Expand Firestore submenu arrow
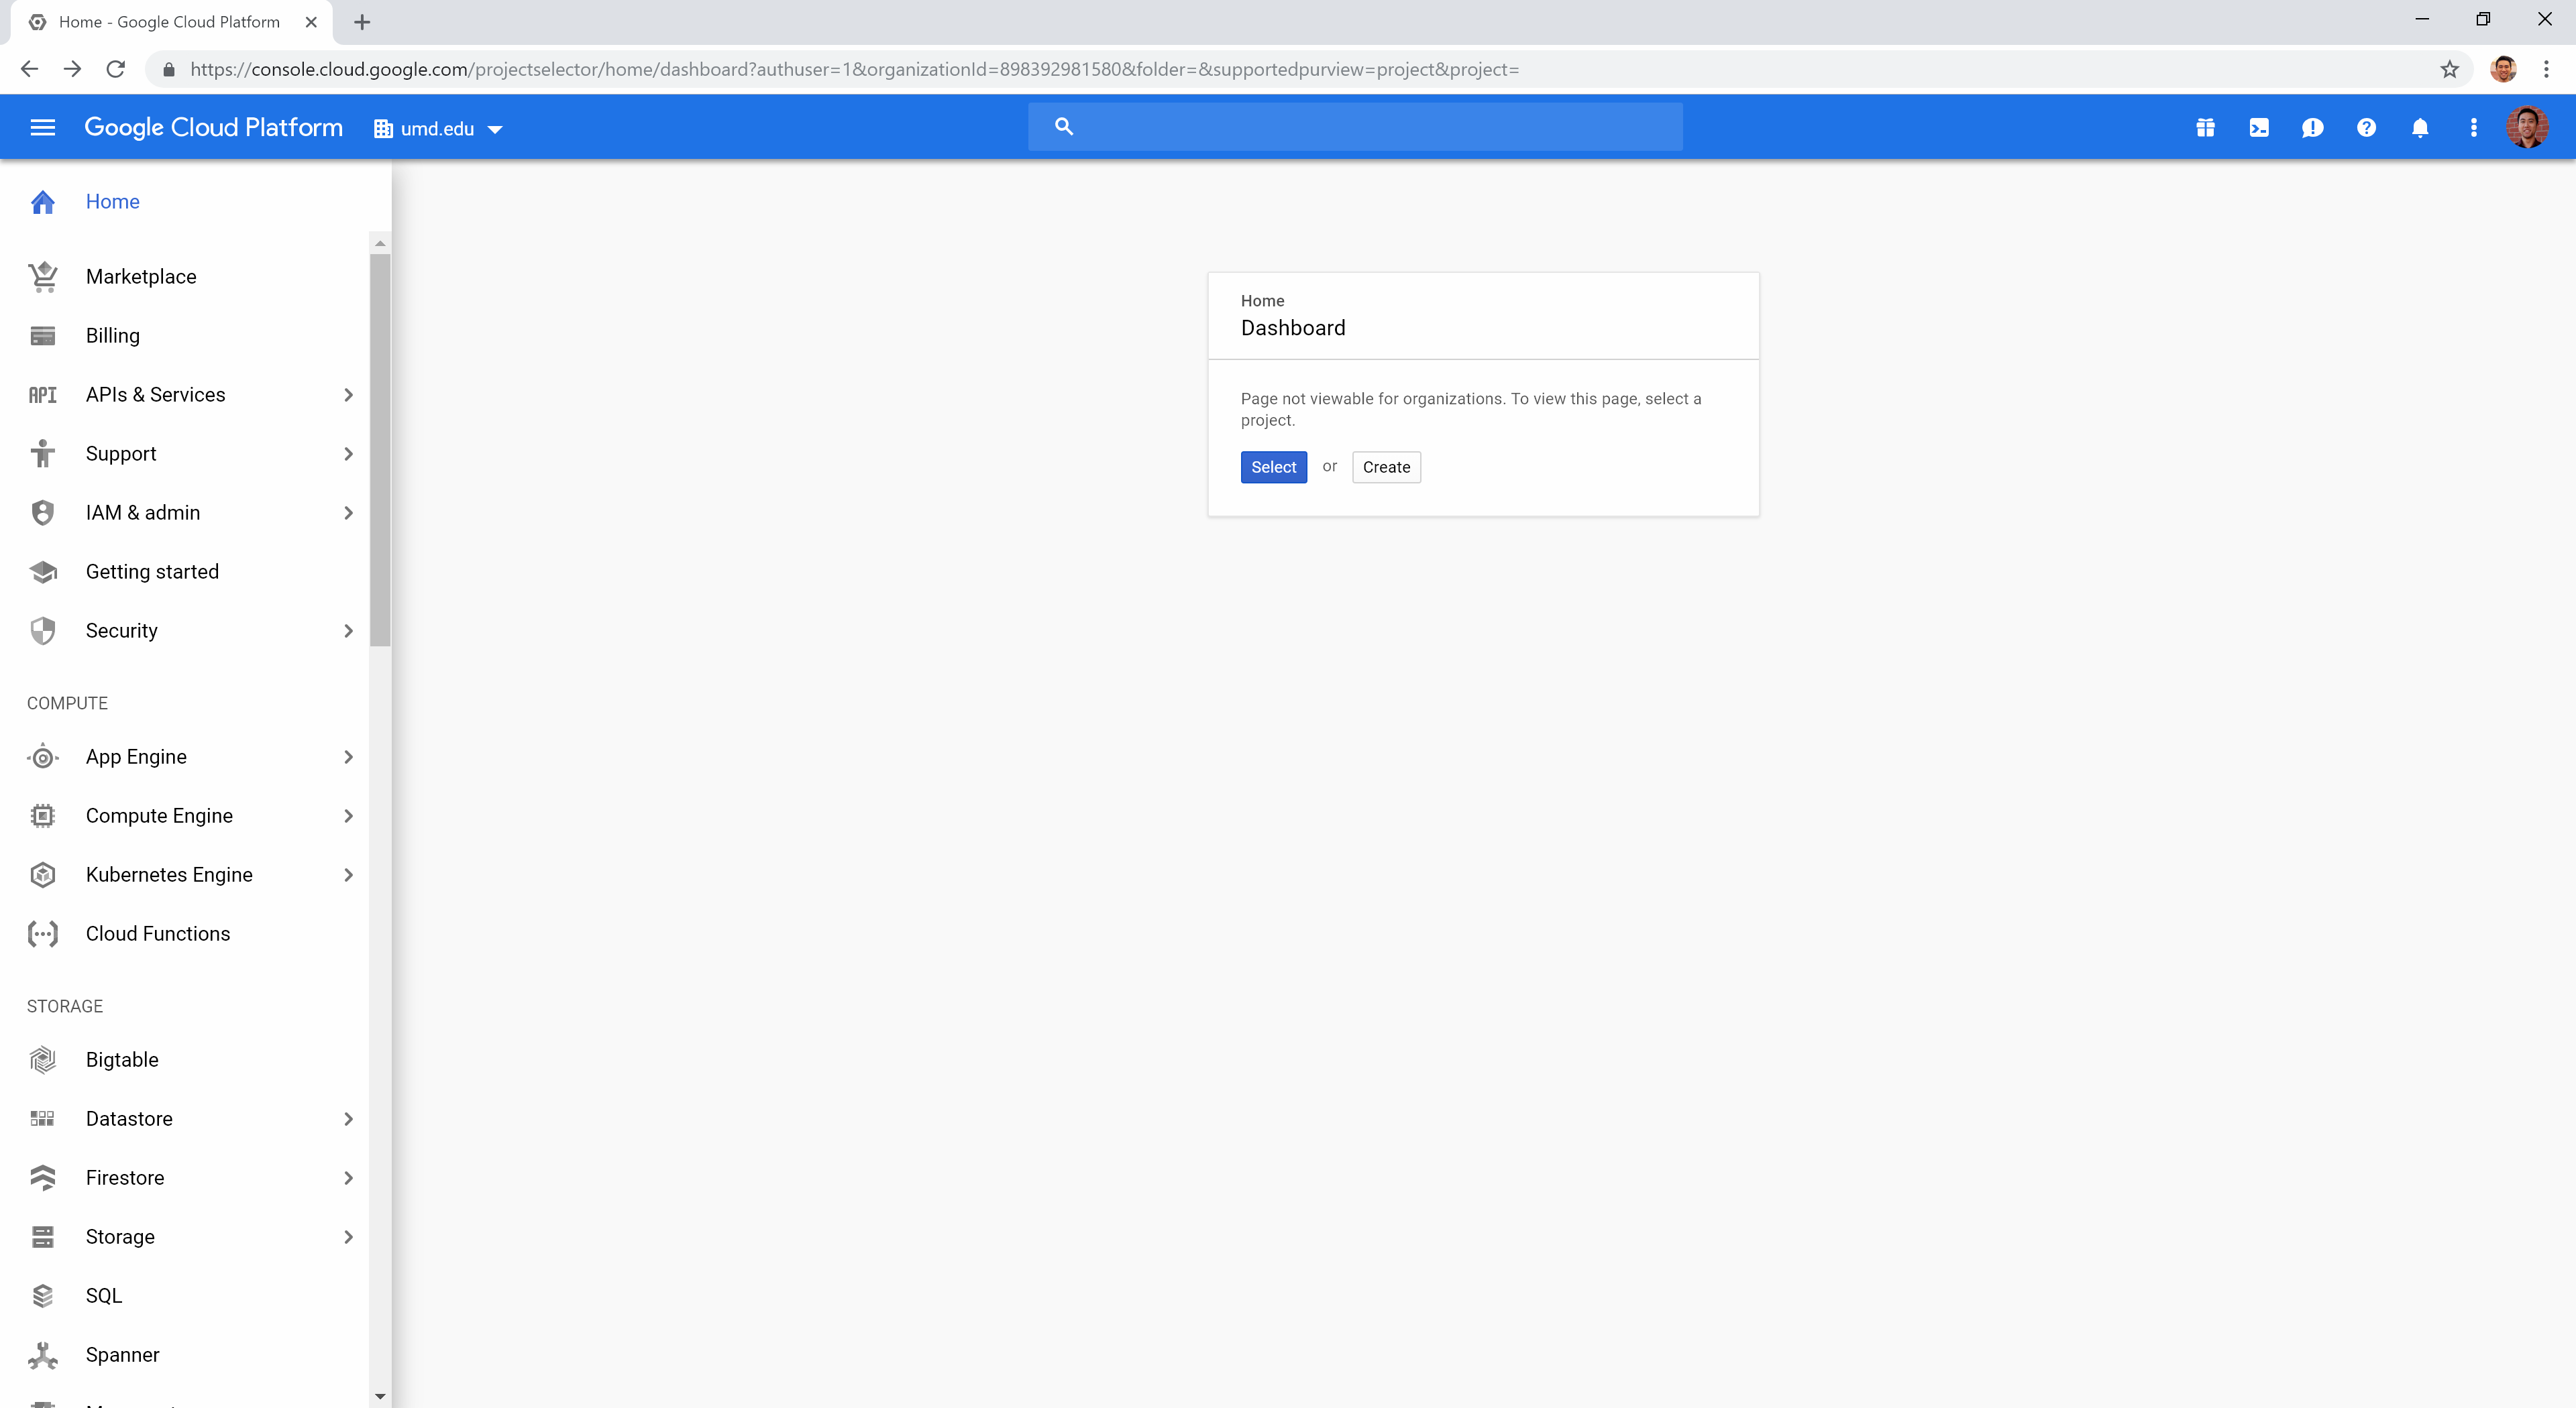2576x1408 pixels. [348, 1177]
